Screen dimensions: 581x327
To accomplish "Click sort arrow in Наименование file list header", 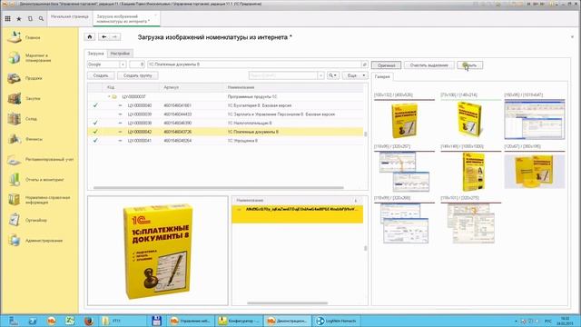I will (x=355, y=200).
